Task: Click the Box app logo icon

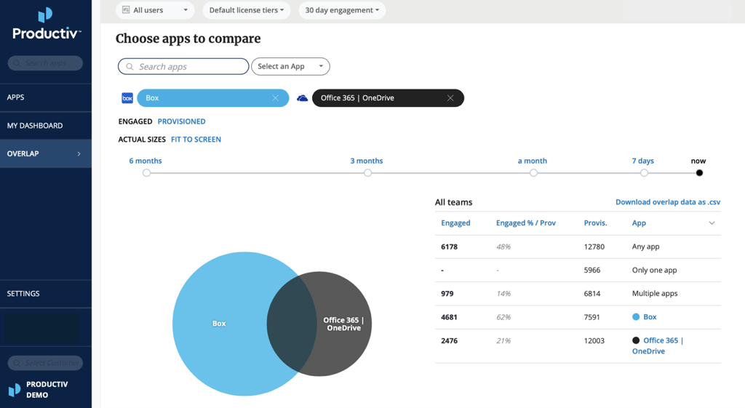Action: [127, 98]
